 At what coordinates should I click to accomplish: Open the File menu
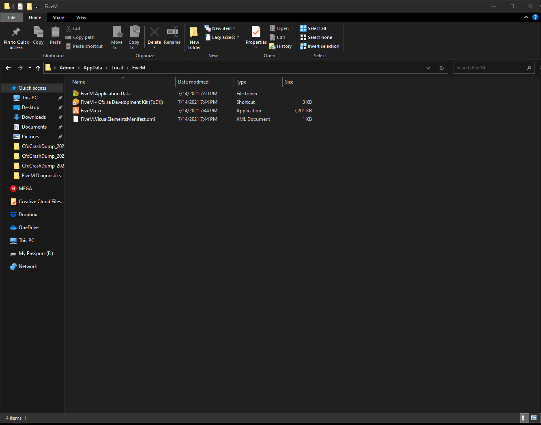[12, 17]
